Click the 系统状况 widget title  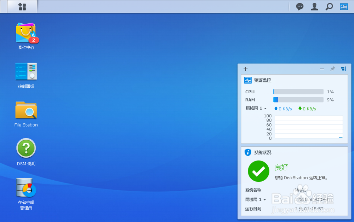tap(263, 153)
